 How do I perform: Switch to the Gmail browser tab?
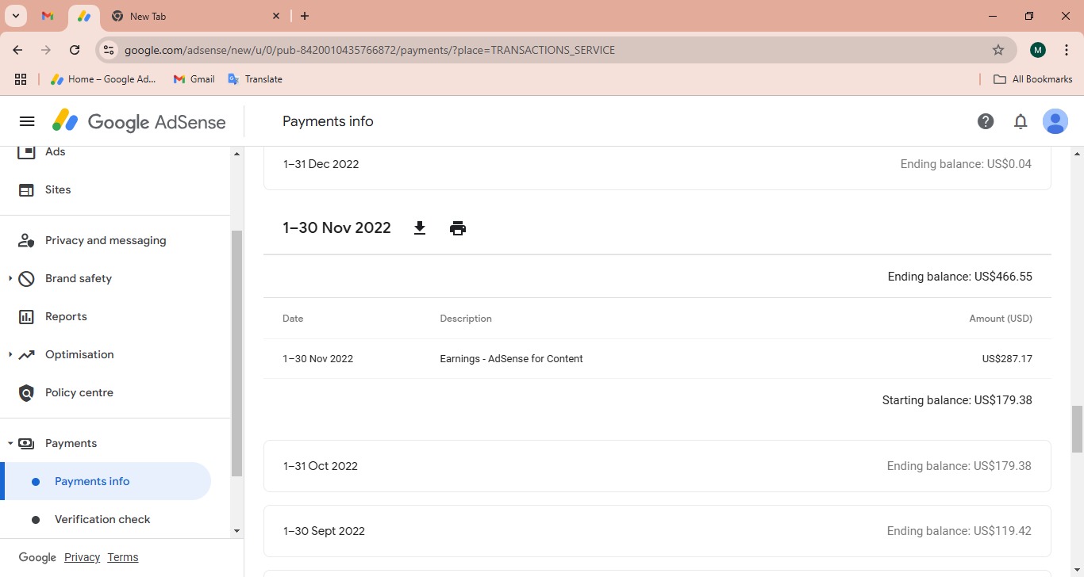click(48, 16)
